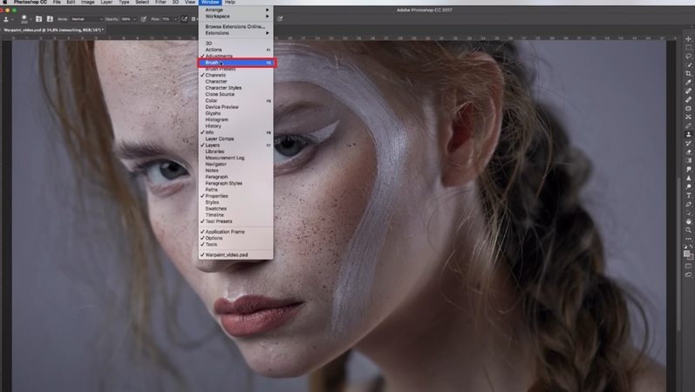Select the Zoom tool
Screen dimensions: 695x392
pyautogui.click(x=688, y=230)
